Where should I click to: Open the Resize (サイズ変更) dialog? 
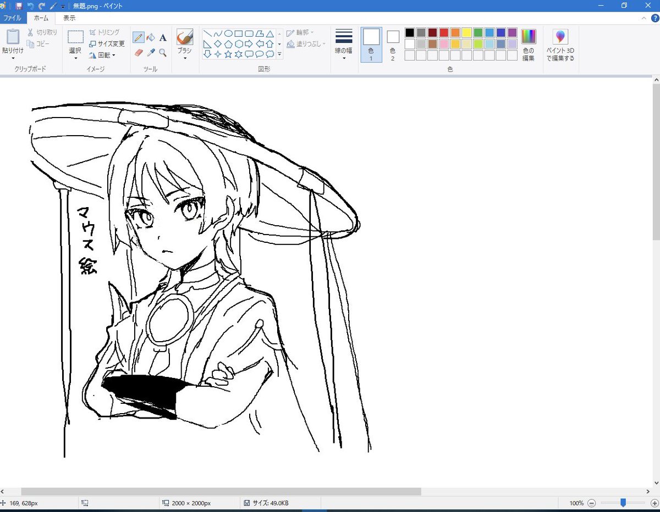[x=107, y=43]
